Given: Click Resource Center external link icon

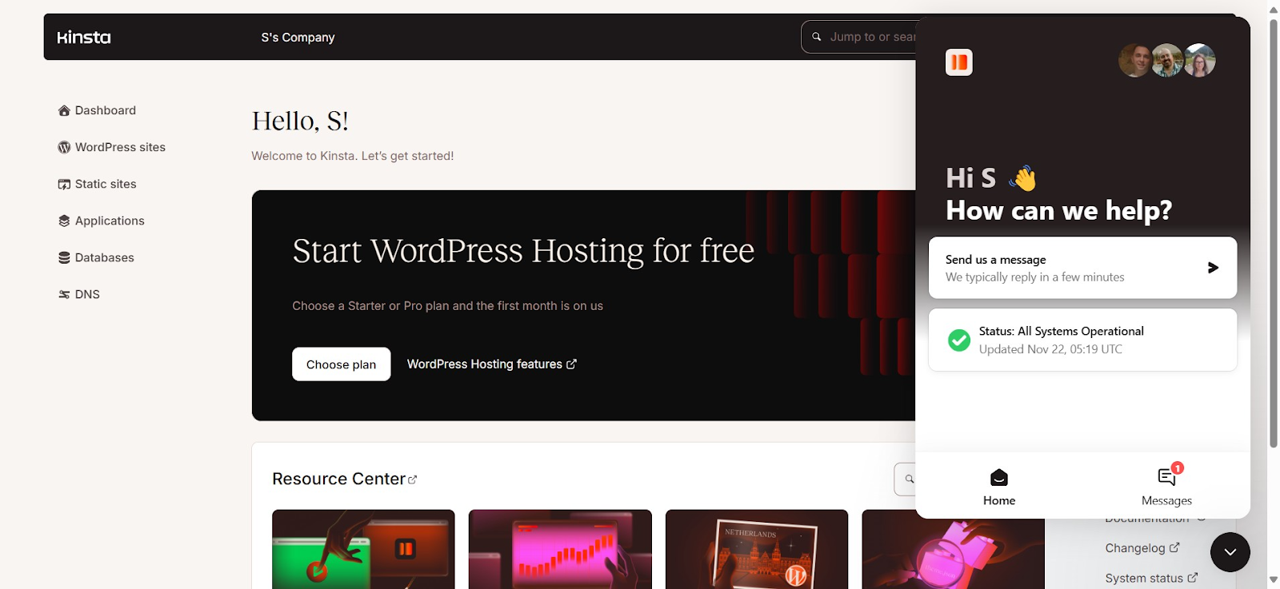Looking at the screenshot, I should click(x=413, y=480).
